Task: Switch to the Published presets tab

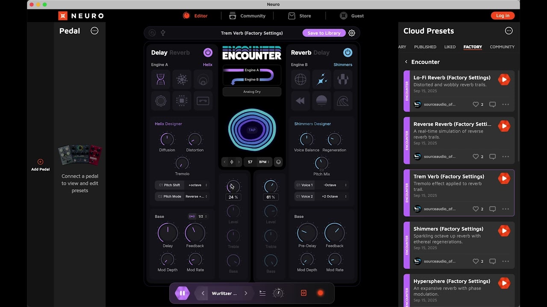Action: [425, 47]
